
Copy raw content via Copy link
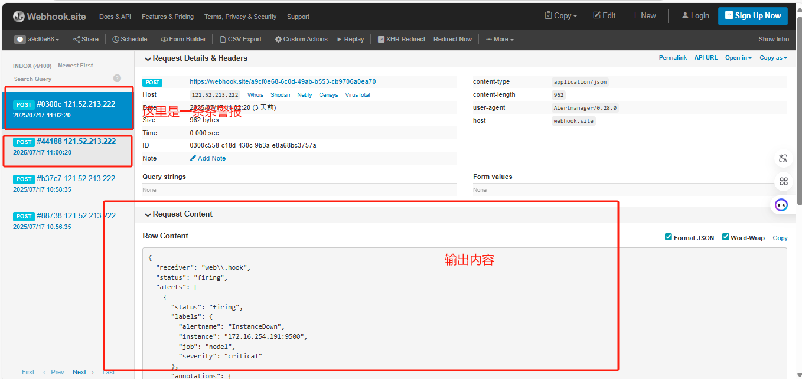click(780, 238)
